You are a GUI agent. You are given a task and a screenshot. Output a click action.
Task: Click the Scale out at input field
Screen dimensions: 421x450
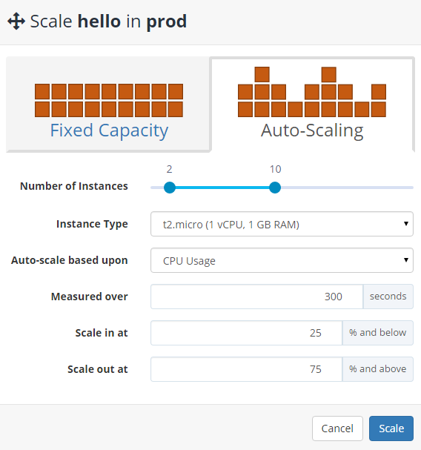[x=247, y=369]
